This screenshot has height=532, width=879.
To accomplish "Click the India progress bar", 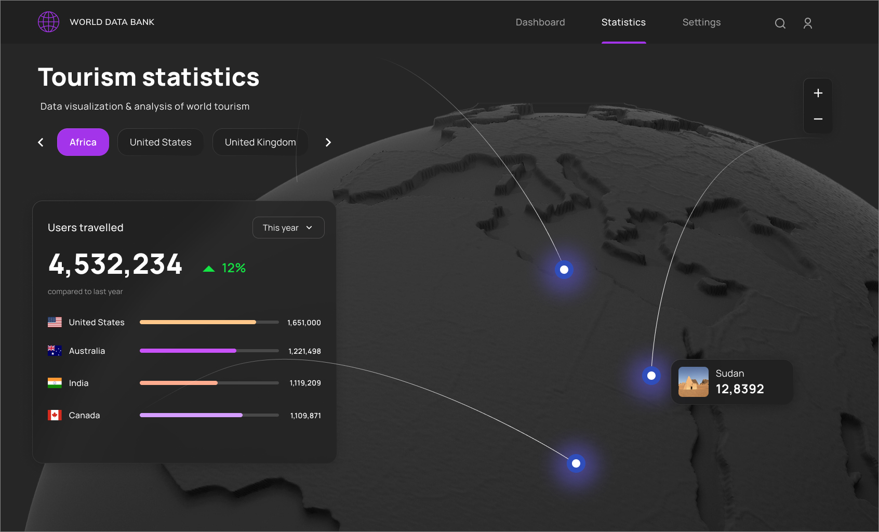I will 209,383.
